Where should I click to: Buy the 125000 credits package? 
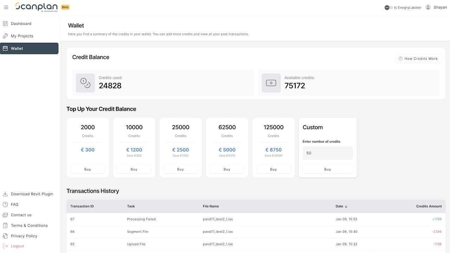[273, 169]
